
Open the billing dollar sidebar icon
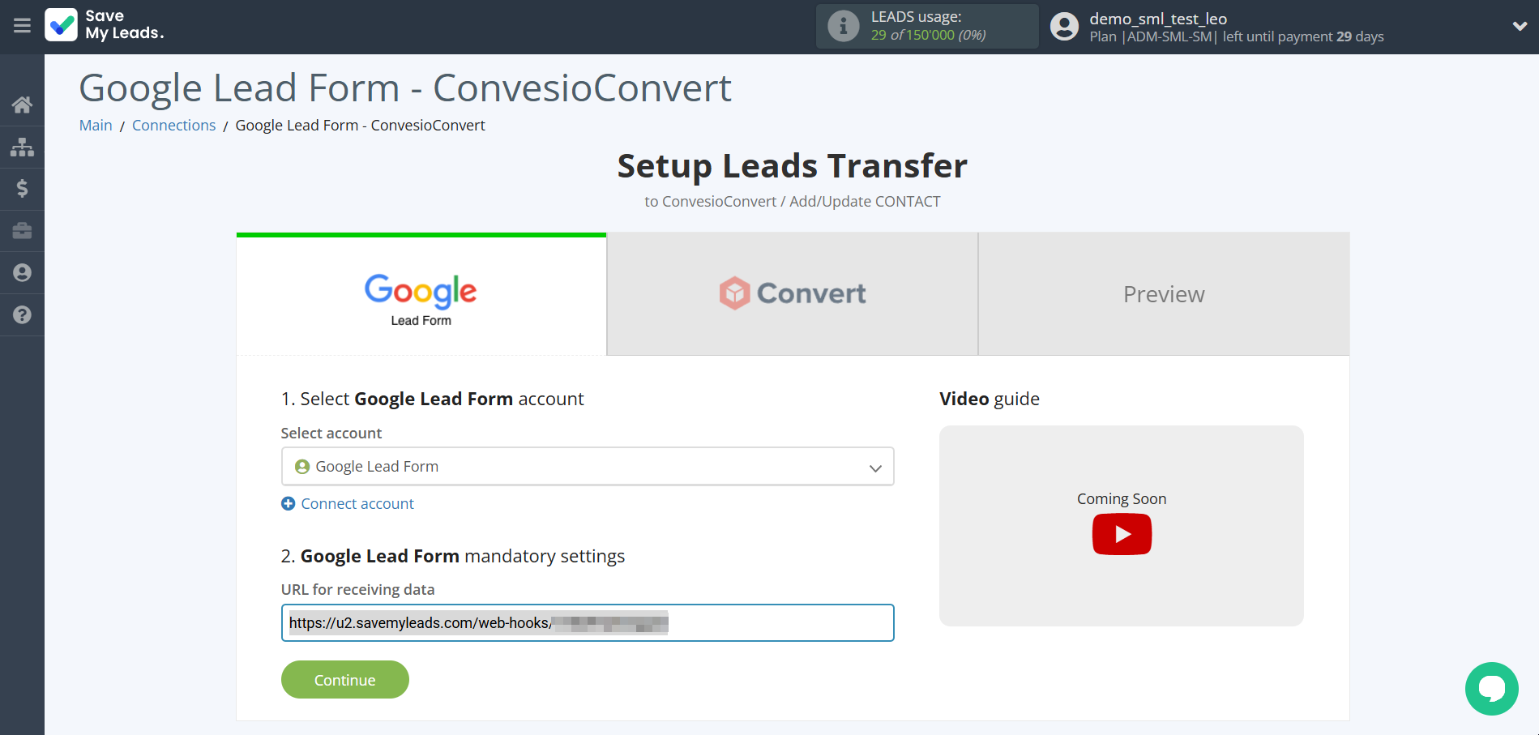pos(22,189)
